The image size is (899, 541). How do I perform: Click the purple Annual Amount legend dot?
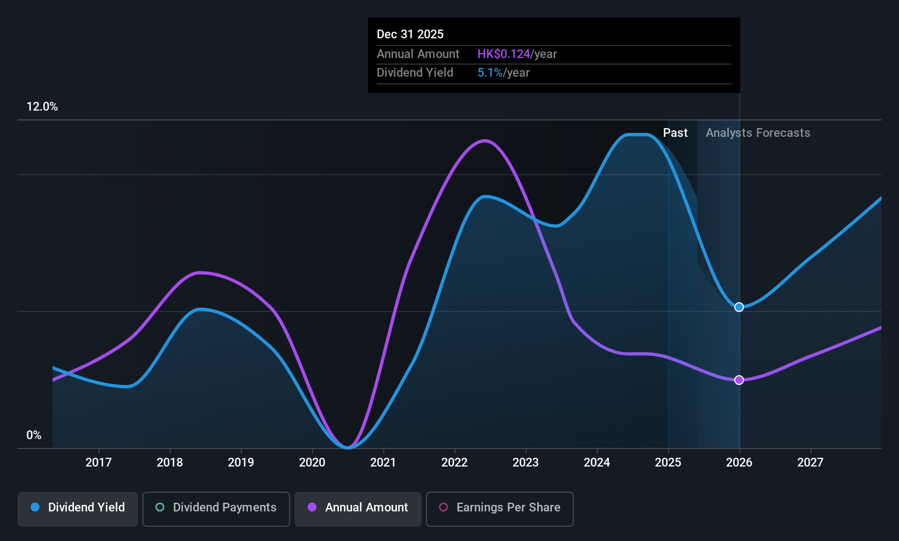312,507
